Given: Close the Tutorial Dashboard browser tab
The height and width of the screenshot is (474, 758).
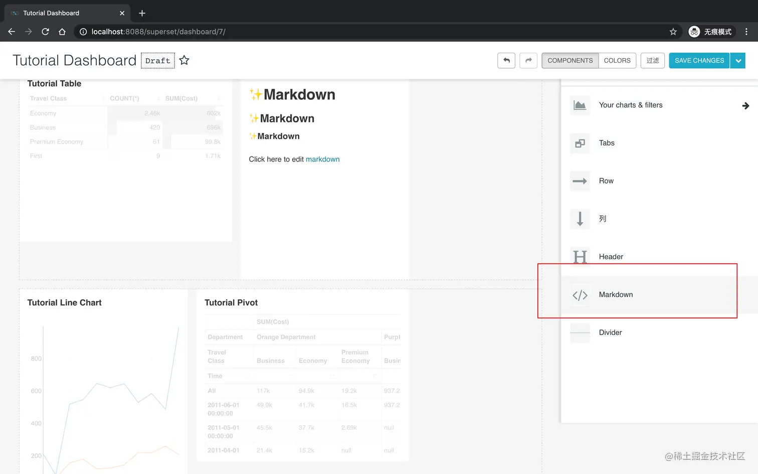Looking at the screenshot, I should [122, 13].
